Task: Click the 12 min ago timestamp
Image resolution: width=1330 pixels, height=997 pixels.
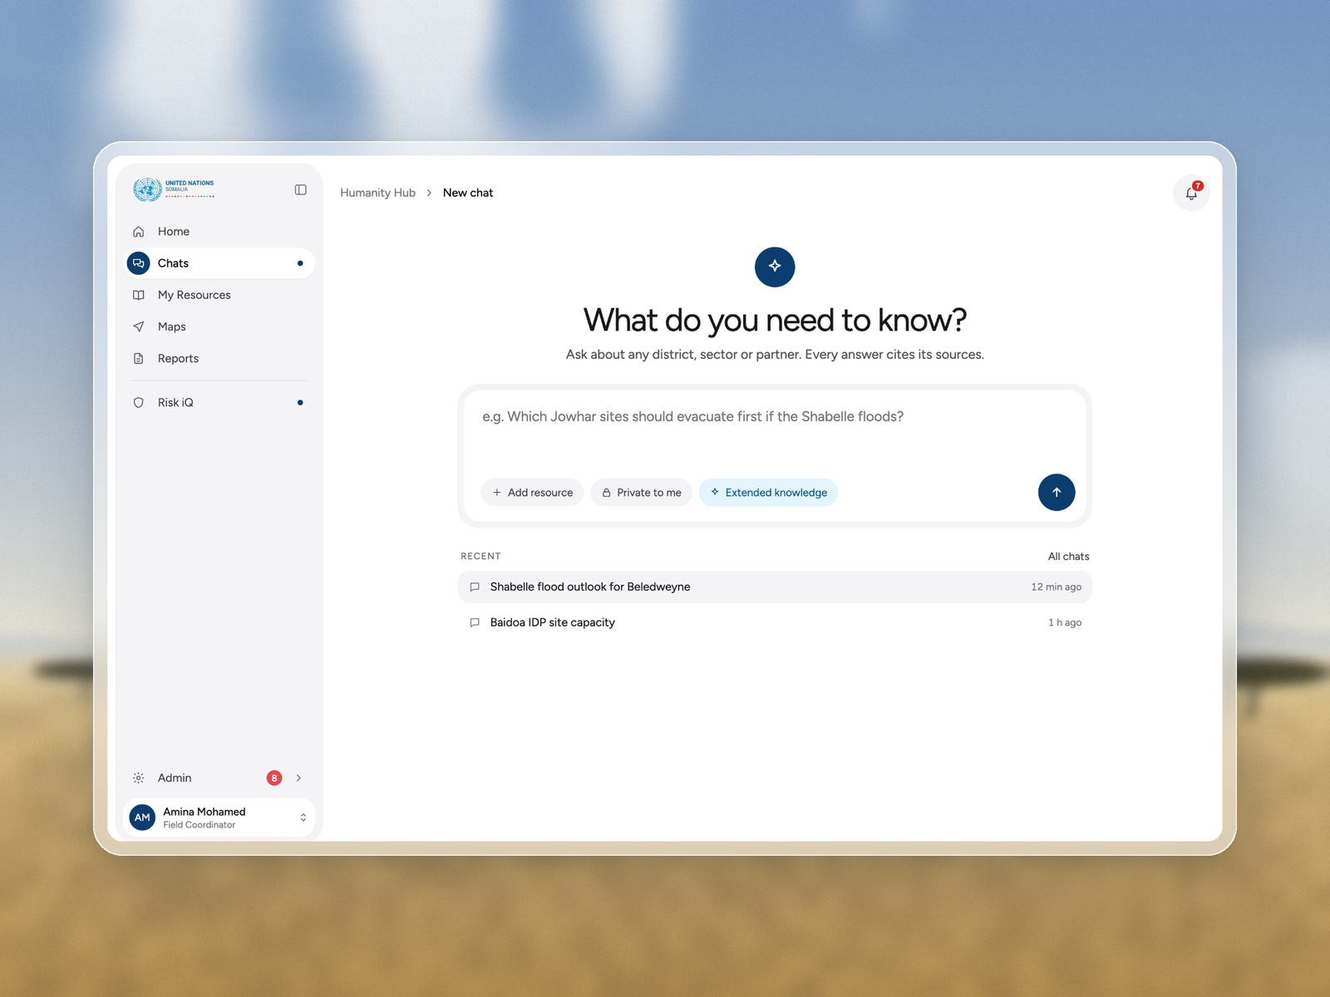Action: click(1056, 587)
